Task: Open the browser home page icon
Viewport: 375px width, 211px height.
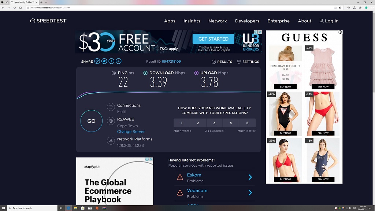Action: click(21, 8)
